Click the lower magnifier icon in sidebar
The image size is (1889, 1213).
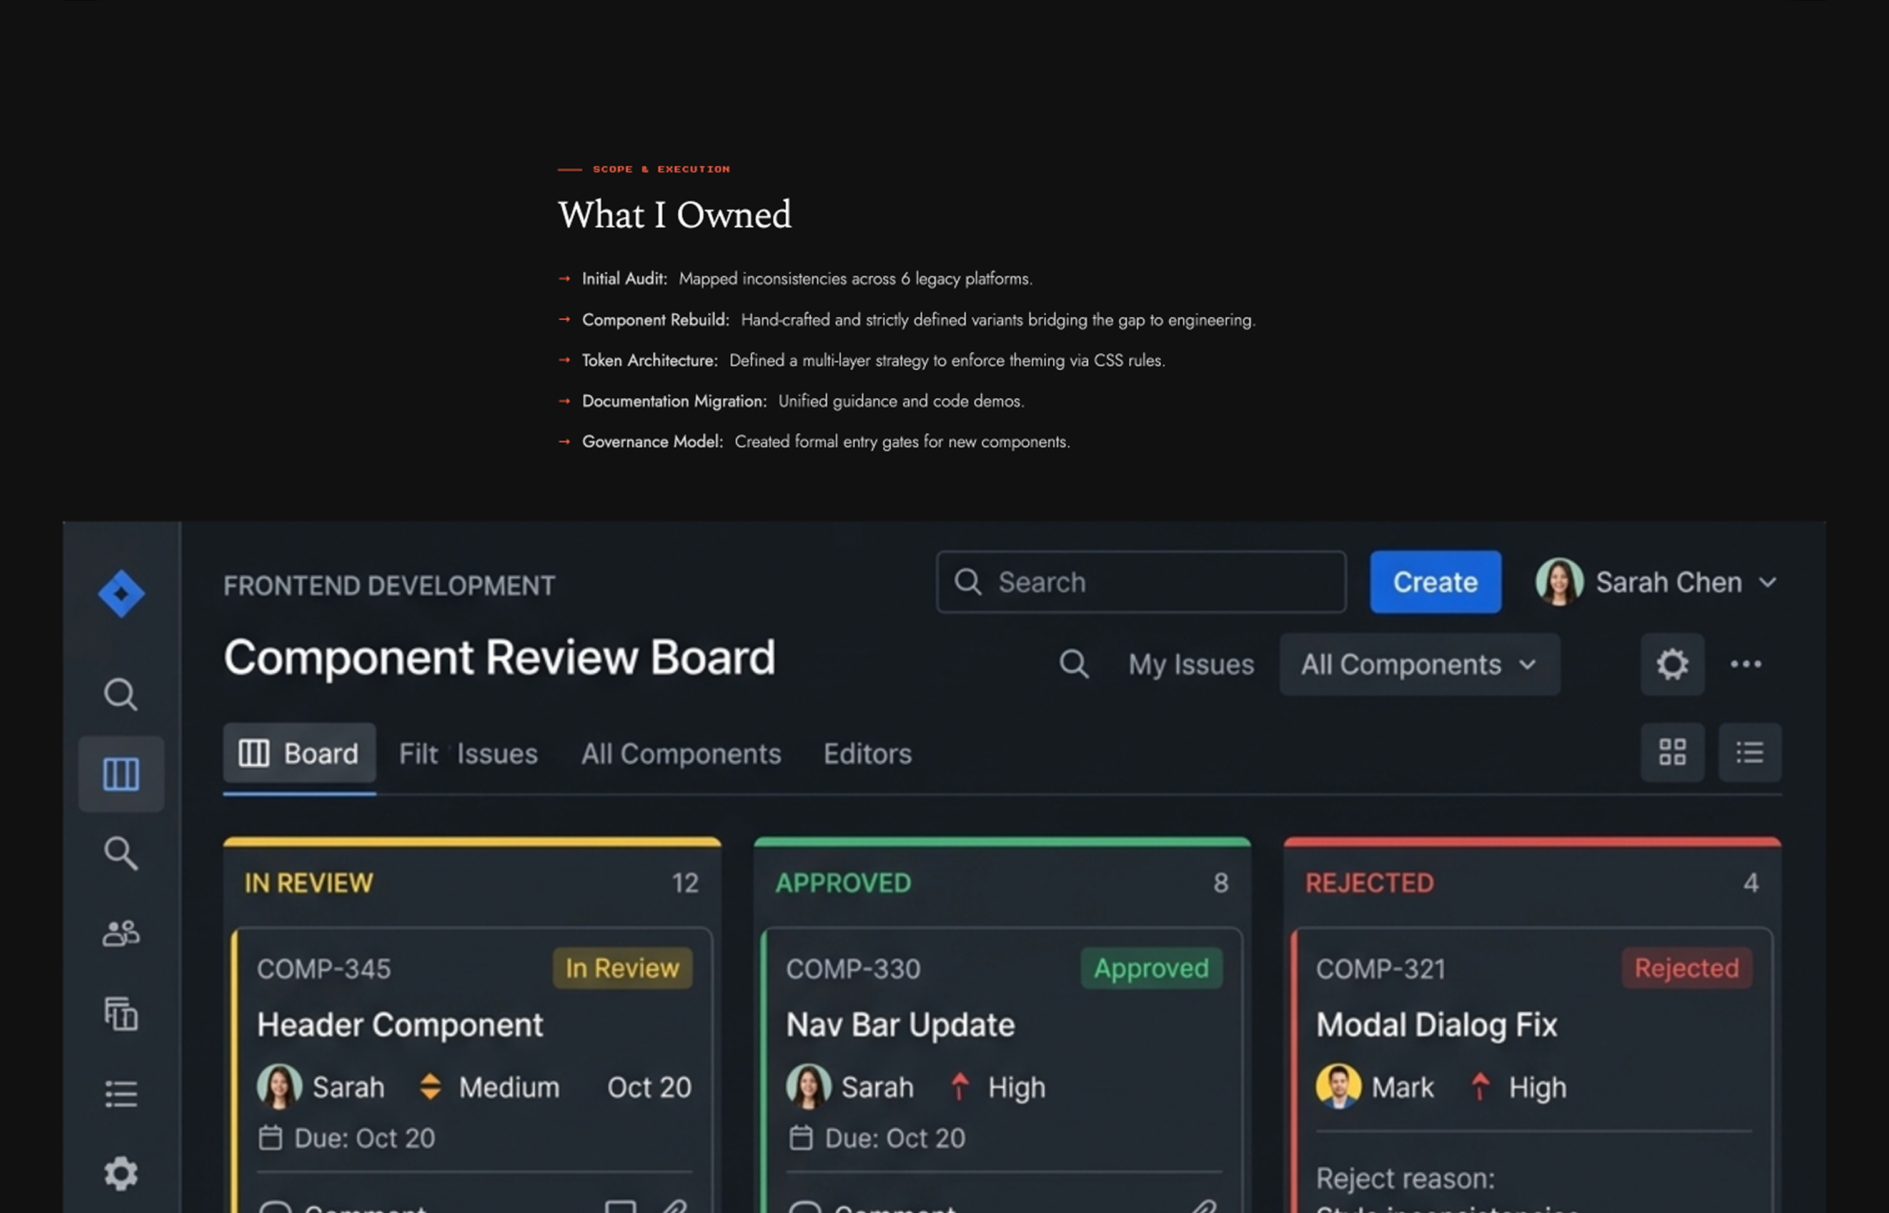[x=121, y=853]
